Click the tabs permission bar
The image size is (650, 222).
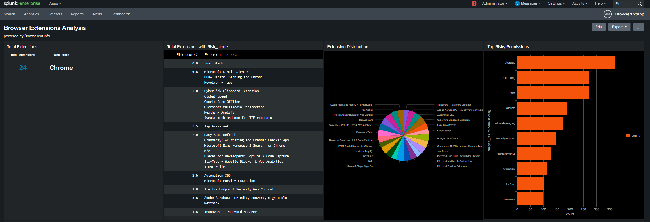coord(553,93)
